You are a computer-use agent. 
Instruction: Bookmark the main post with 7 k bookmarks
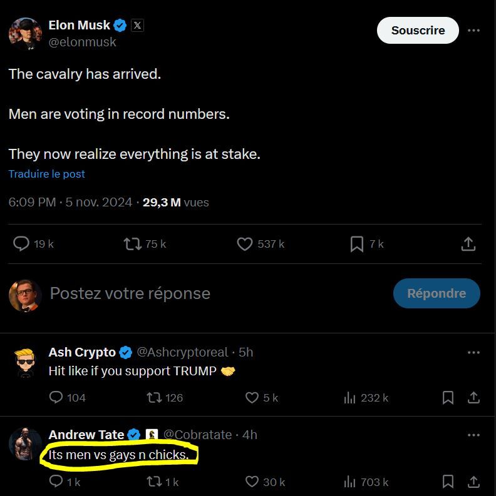[x=357, y=244]
